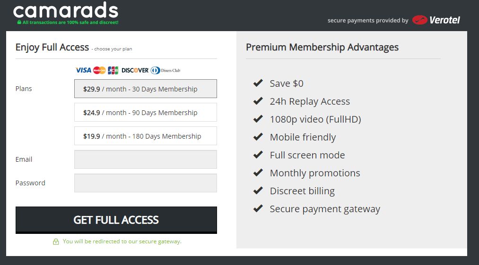Click the green padlock under the logo

pyautogui.click(x=19, y=22)
